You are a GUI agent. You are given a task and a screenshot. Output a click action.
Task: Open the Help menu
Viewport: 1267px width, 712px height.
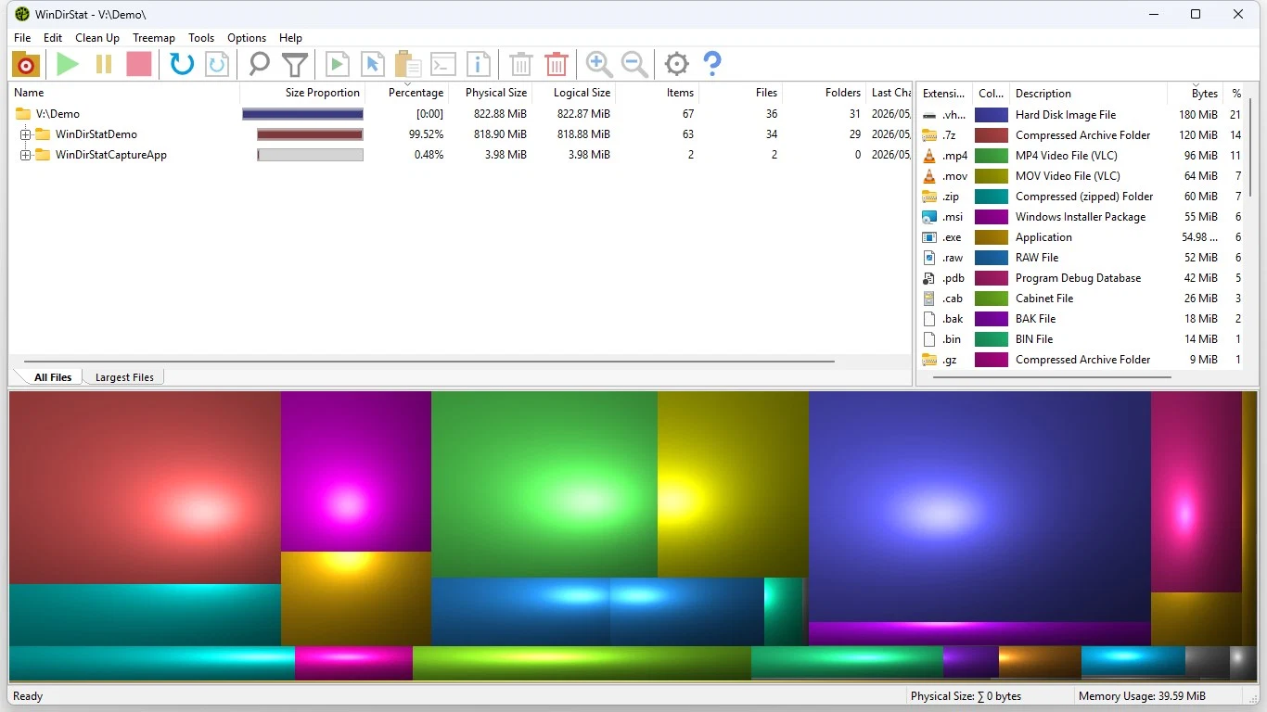click(291, 38)
